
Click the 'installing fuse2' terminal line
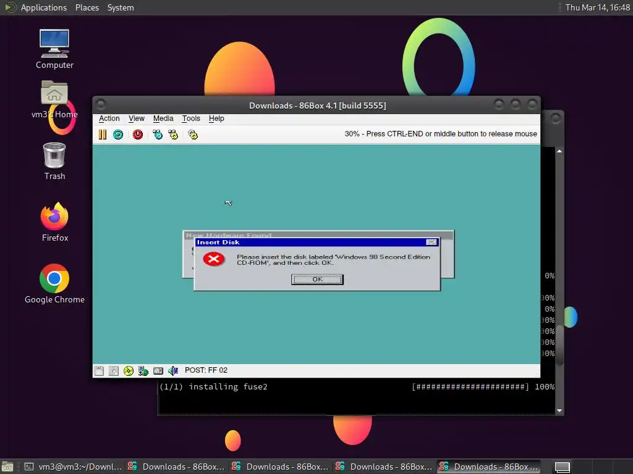[x=213, y=387]
